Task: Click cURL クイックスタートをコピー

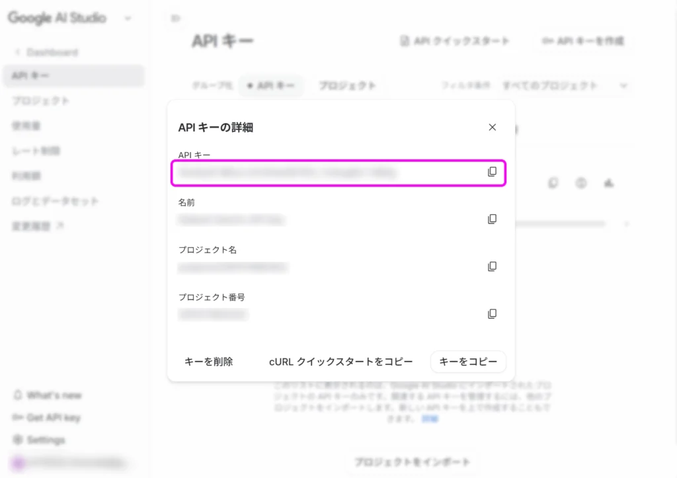Action: coord(340,362)
